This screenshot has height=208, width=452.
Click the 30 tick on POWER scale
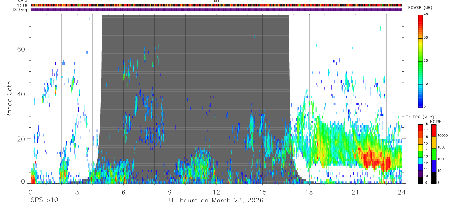[427, 38]
